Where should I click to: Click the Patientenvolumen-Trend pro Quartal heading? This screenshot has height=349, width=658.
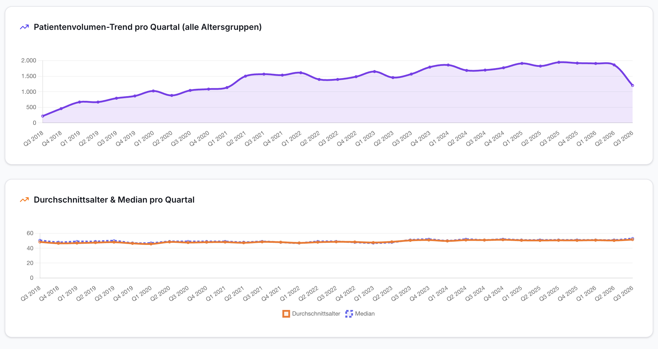pos(148,27)
